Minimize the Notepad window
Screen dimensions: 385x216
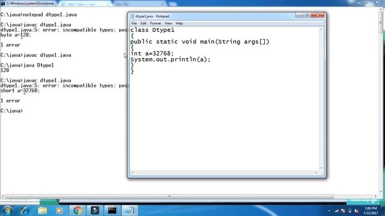(x=300, y=16)
